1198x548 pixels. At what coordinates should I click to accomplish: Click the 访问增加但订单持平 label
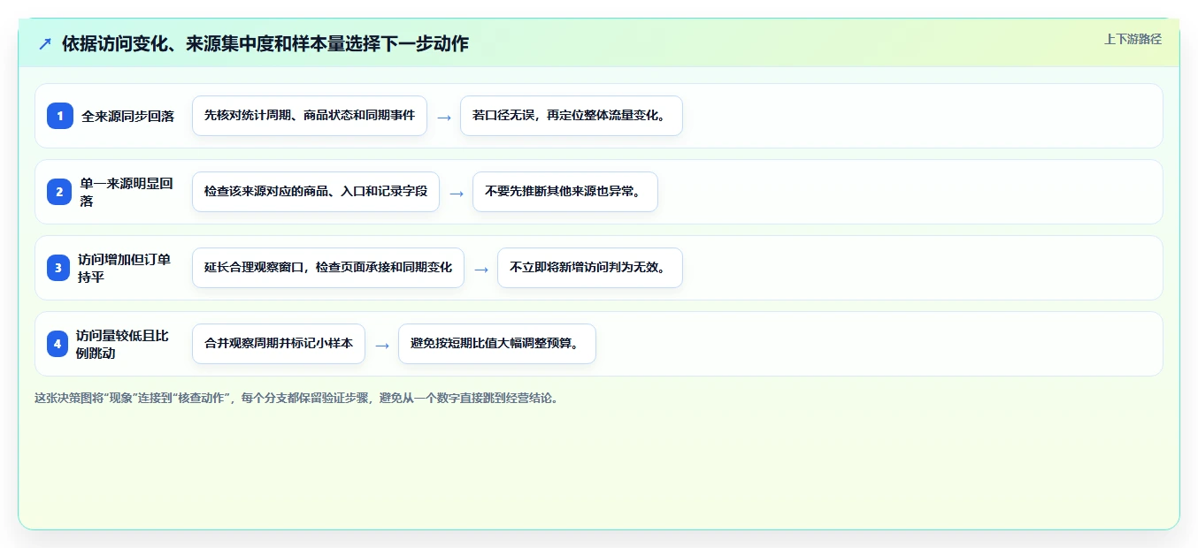click(x=124, y=268)
